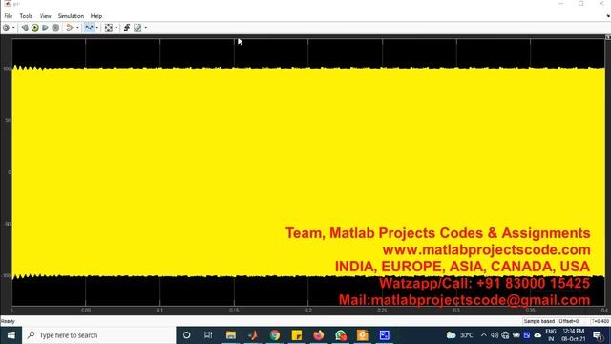Open Cortana circle icon on taskbar

[187, 335]
